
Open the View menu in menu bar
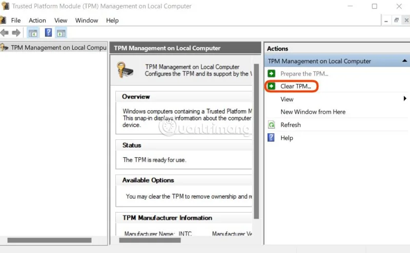(60, 20)
